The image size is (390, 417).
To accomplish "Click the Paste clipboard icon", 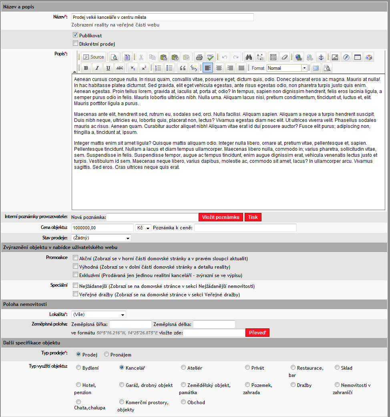I will coord(164,57).
